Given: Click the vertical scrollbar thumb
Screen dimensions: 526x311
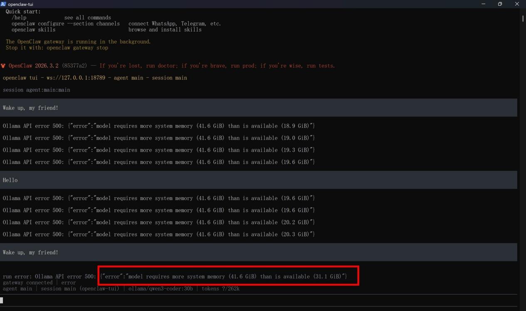Looking at the screenshot, I should tap(523, 18).
